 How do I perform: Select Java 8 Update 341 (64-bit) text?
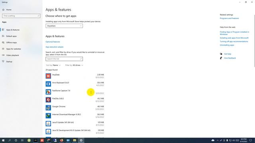63,122
